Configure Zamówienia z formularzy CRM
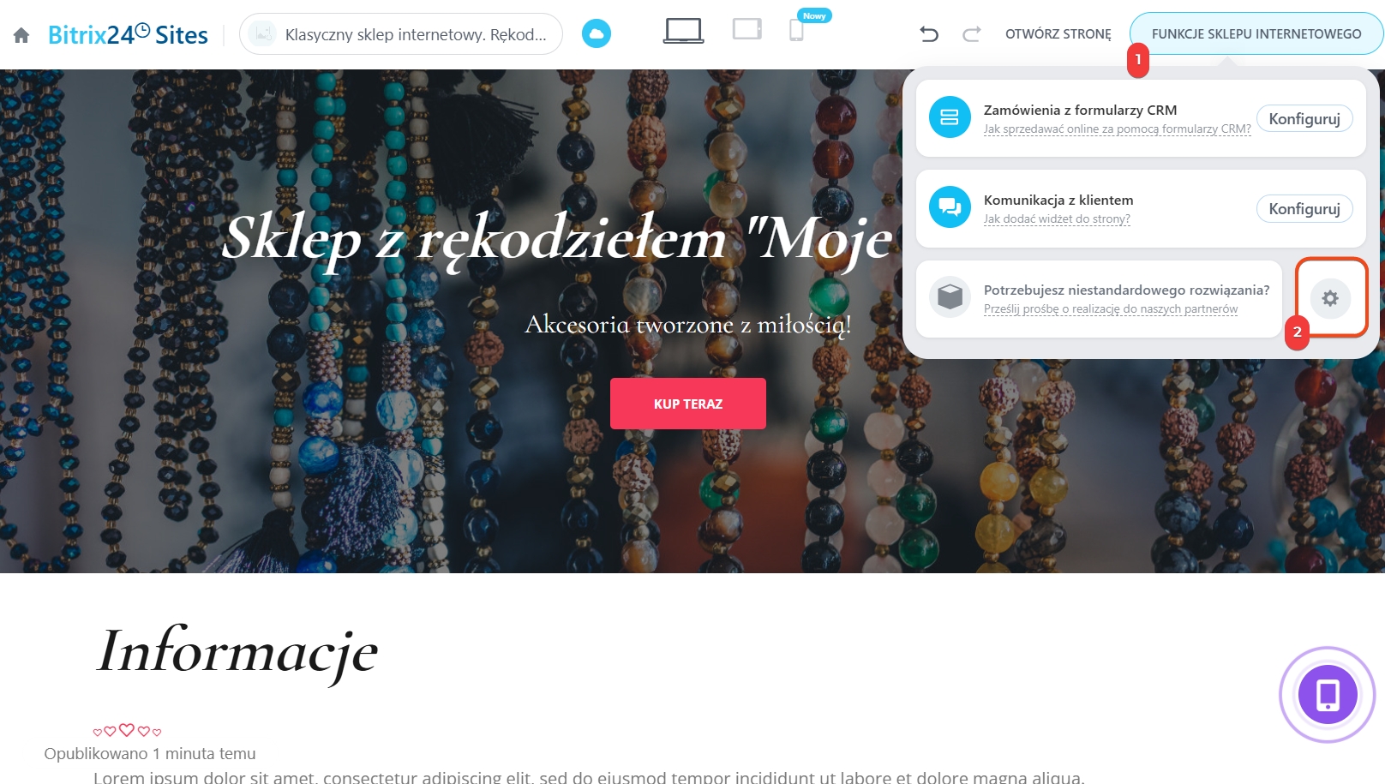Image resolution: width=1385 pixels, height=784 pixels. 1304,119
